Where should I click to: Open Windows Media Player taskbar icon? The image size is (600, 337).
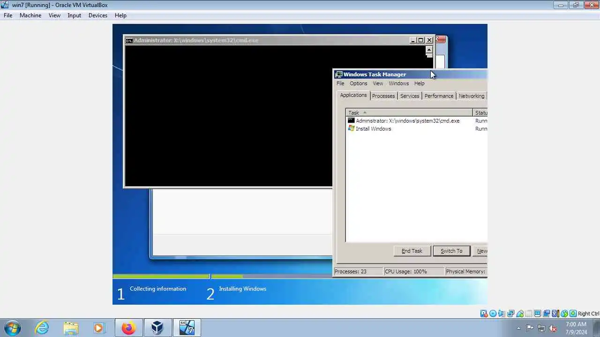click(x=99, y=328)
